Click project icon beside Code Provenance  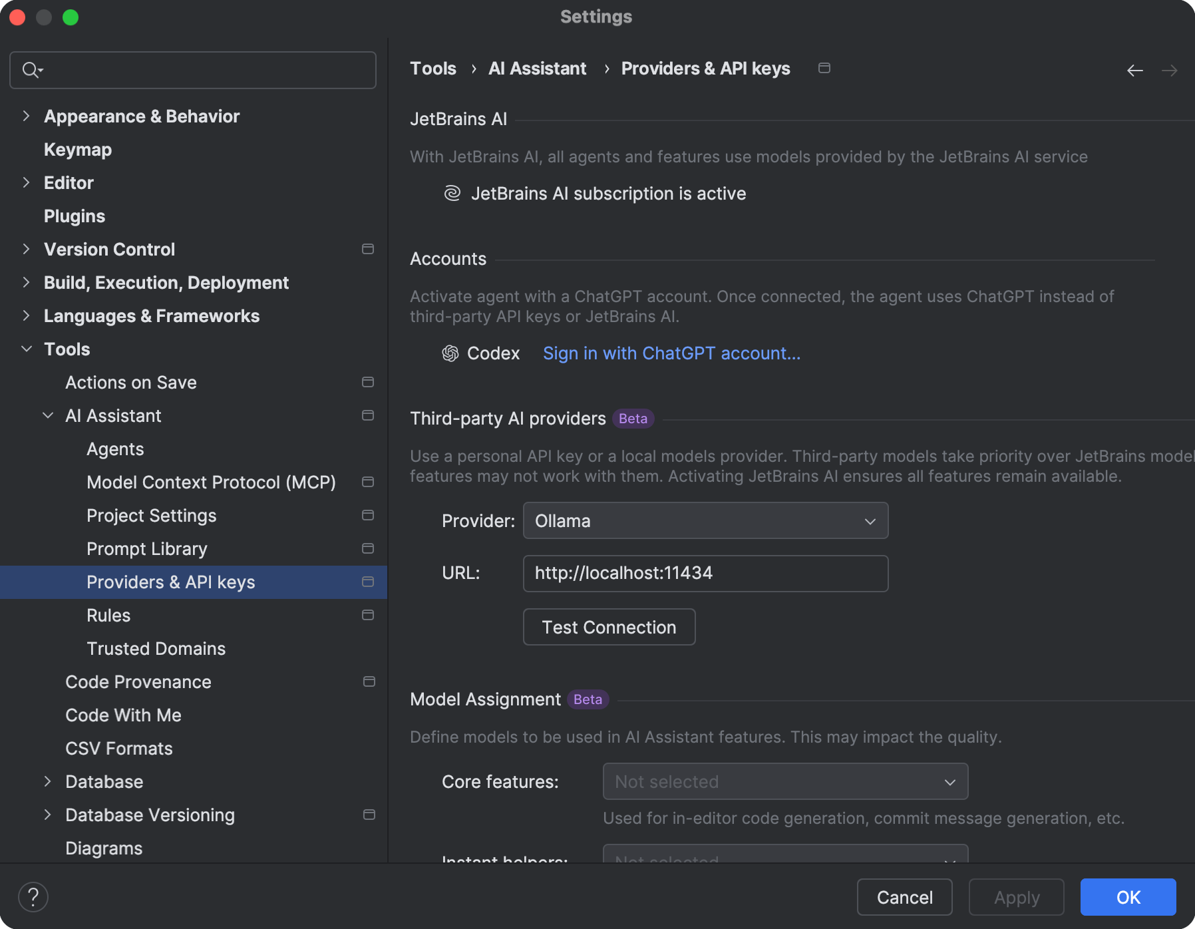[x=369, y=681]
